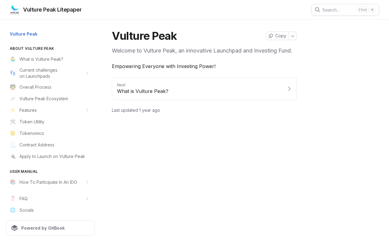Image resolution: width=389 pixels, height=243 pixels.
Task: Expand the Features section chevron
Action: (x=87, y=110)
